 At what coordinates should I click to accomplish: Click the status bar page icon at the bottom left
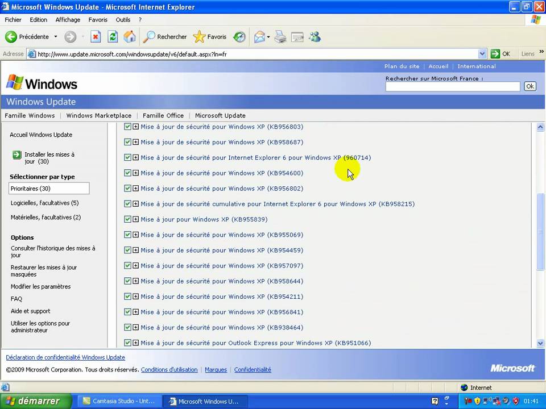5,387
